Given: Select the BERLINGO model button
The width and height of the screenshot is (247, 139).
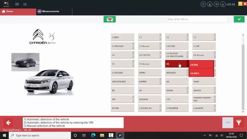Looking at the screenshot, I should 177,73.
